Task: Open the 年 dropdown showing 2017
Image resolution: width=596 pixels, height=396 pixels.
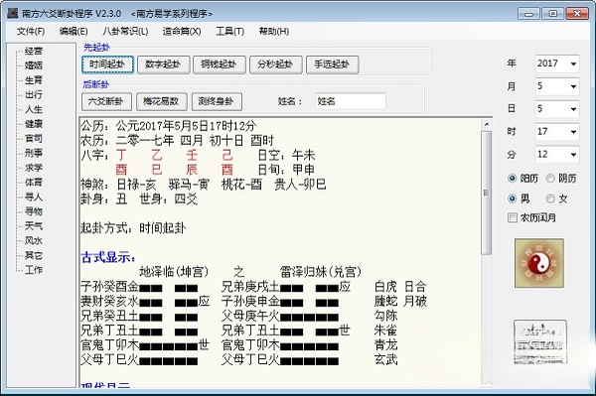Action: pyautogui.click(x=557, y=64)
